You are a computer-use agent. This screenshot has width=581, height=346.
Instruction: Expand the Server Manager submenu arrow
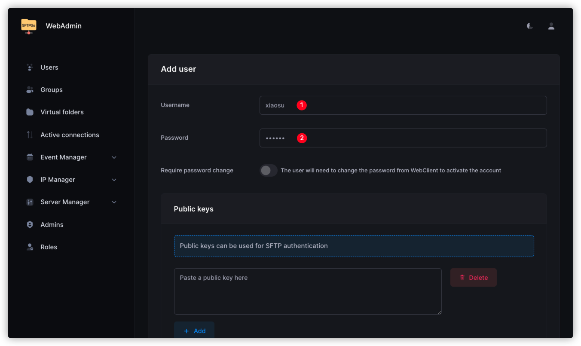(x=114, y=202)
